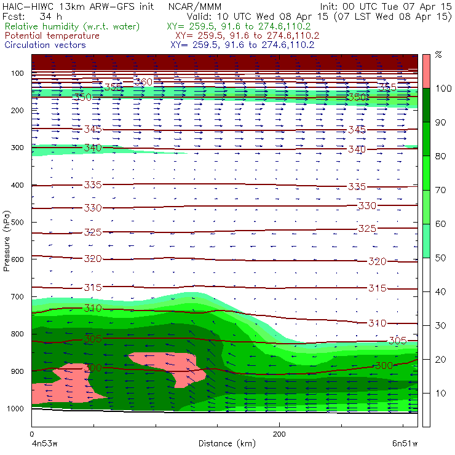455x455 pixels.
Task: Click the 'Distance (km)' axis title
Action: coord(227,444)
